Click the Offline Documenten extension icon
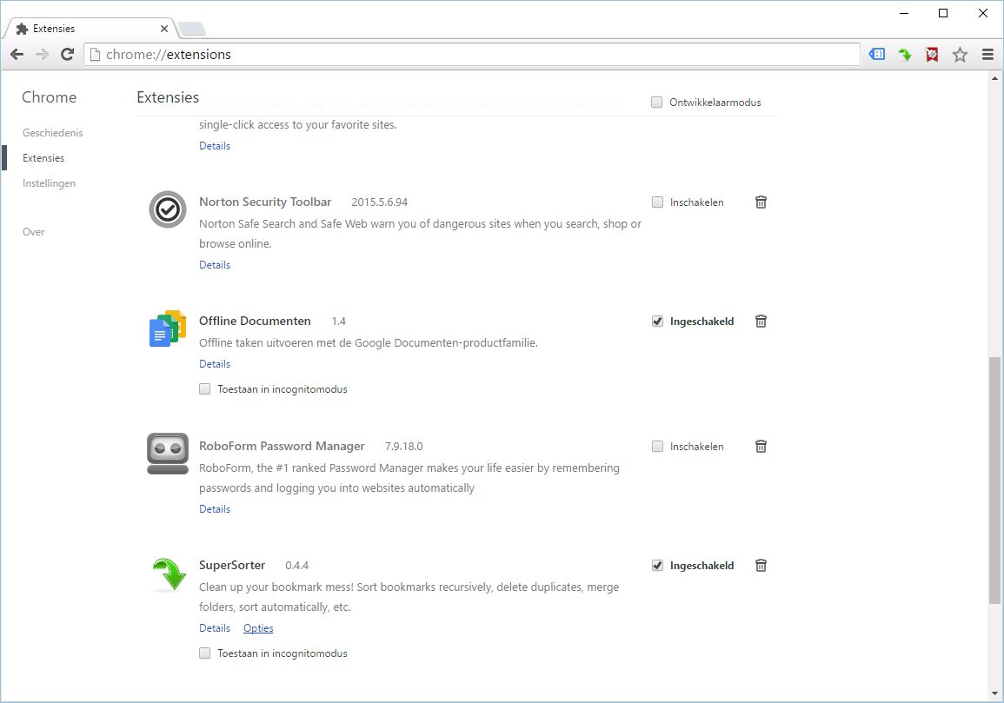 pyautogui.click(x=167, y=328)
